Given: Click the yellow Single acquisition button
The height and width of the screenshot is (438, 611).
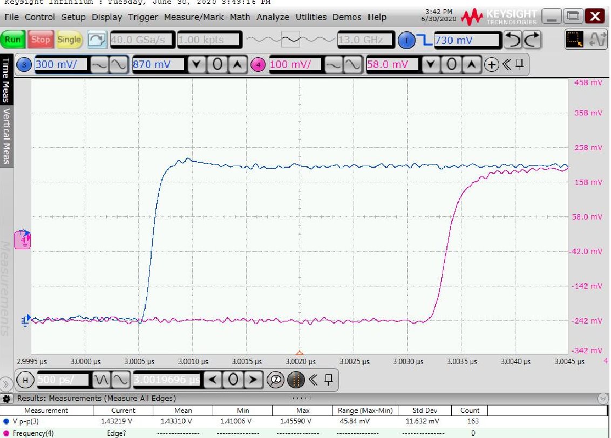Looking at the screenshot, I should 69,39.
